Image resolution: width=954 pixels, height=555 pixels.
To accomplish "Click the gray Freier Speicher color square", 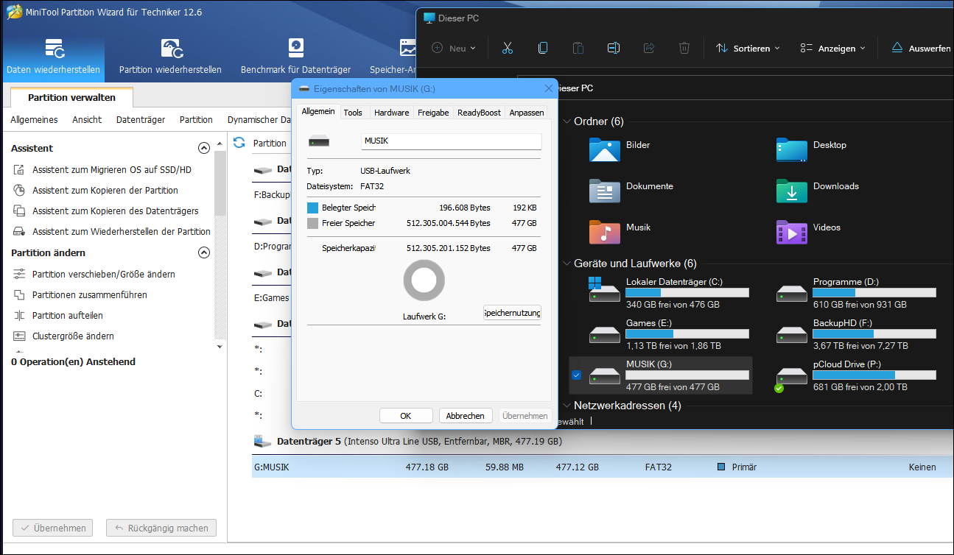I will [312, 223].
